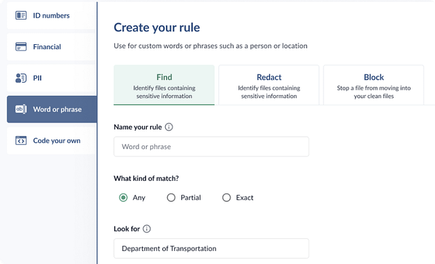Click the Code your own brackets icon

[x=21, y=141]
